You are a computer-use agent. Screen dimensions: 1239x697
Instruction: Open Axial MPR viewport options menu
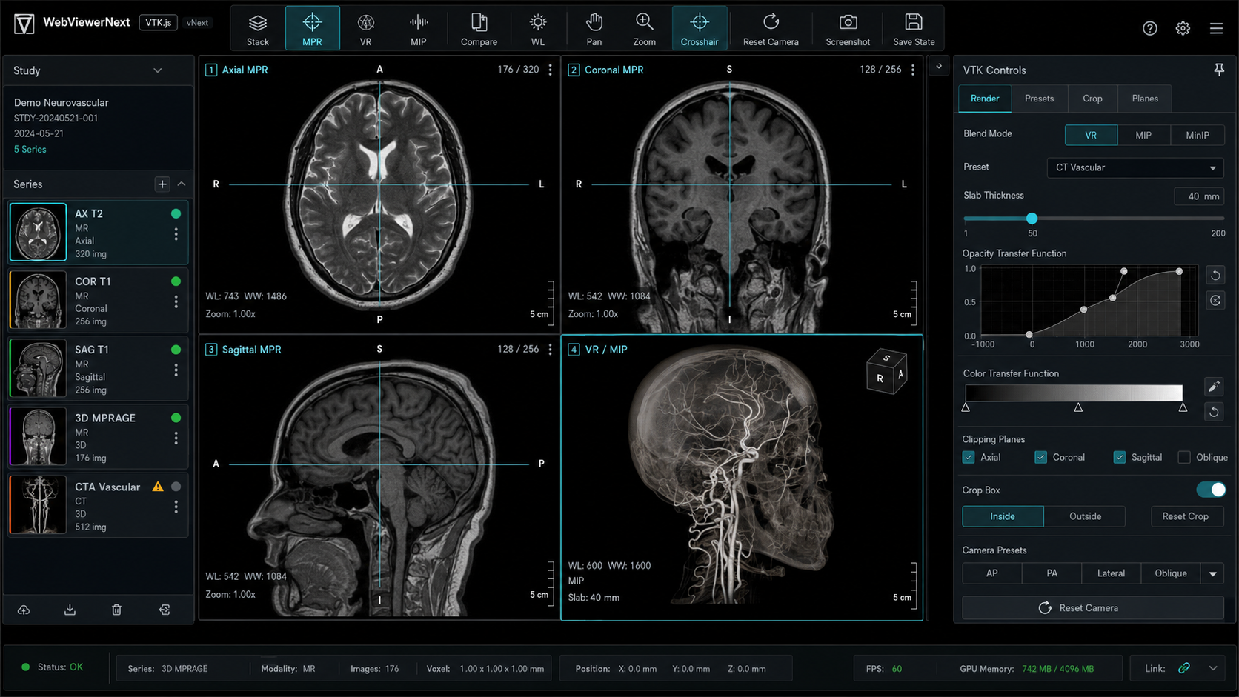coord(550,70)
